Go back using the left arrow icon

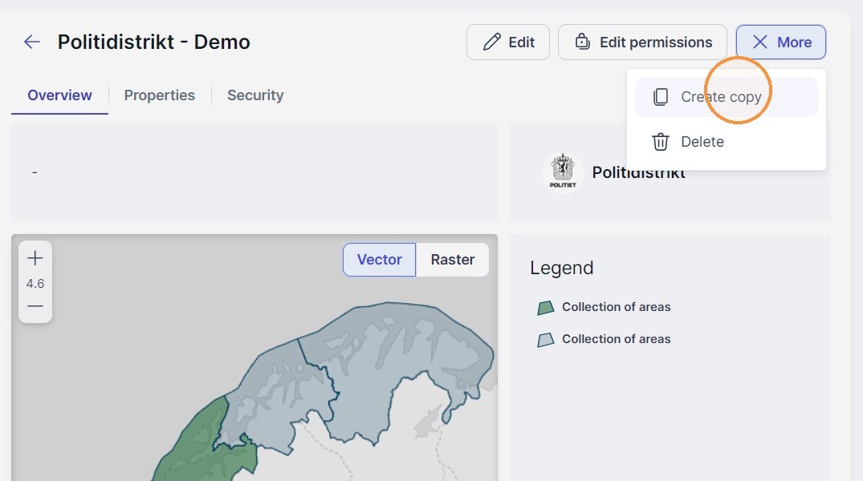point(32,42)
